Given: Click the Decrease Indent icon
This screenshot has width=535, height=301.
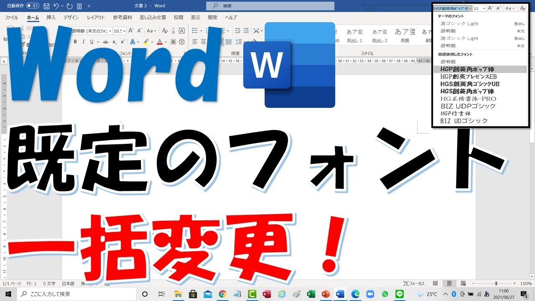Looking at the screenshot, I should click(237, 31).
